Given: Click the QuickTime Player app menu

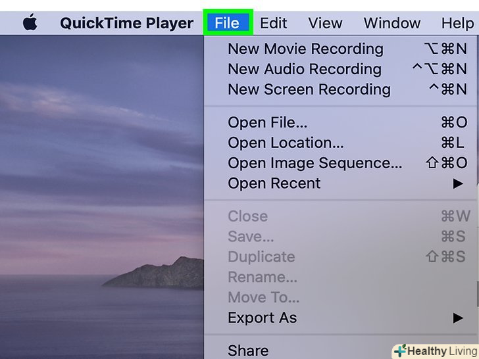Looking at the screenshot, I should pos(126,23).
